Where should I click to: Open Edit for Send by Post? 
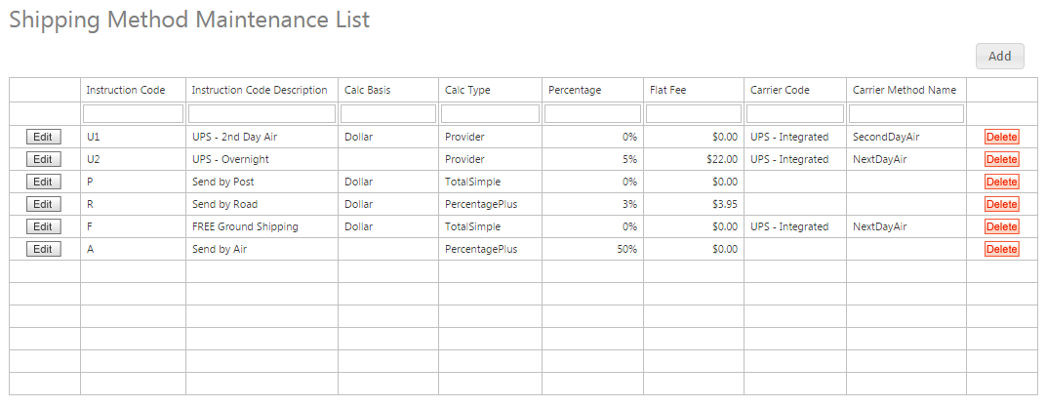[43, 182]
